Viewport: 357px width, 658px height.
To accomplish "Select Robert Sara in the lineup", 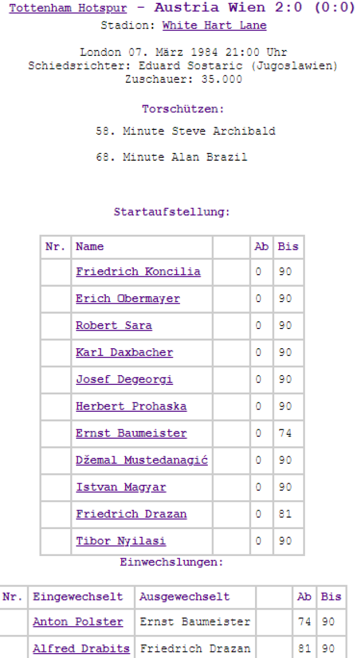I will pos(114,326).
